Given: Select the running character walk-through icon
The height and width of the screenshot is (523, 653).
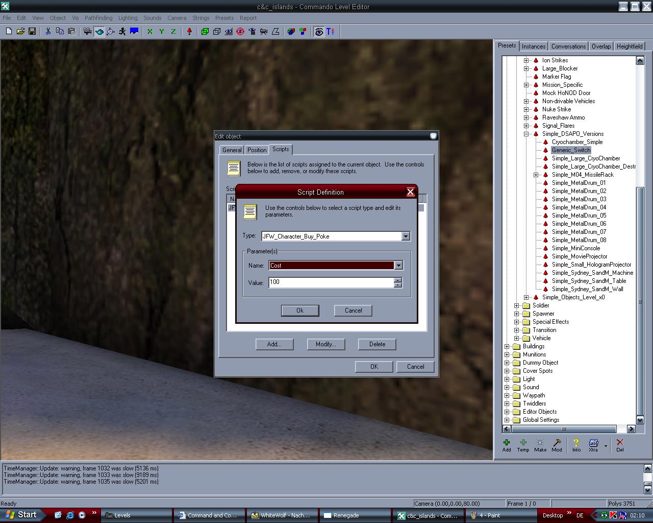Looking at the screenshot, I should (122, 31).
